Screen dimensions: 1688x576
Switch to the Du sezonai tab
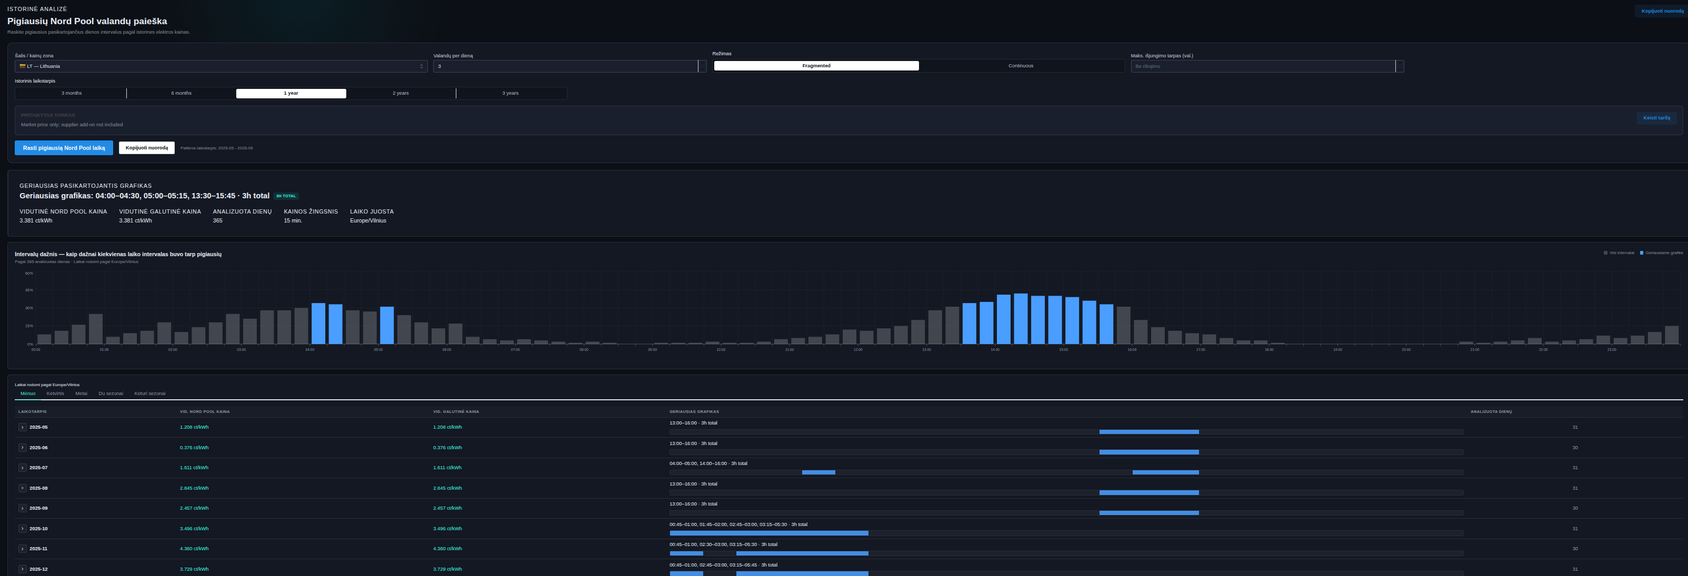click(111, 393)
